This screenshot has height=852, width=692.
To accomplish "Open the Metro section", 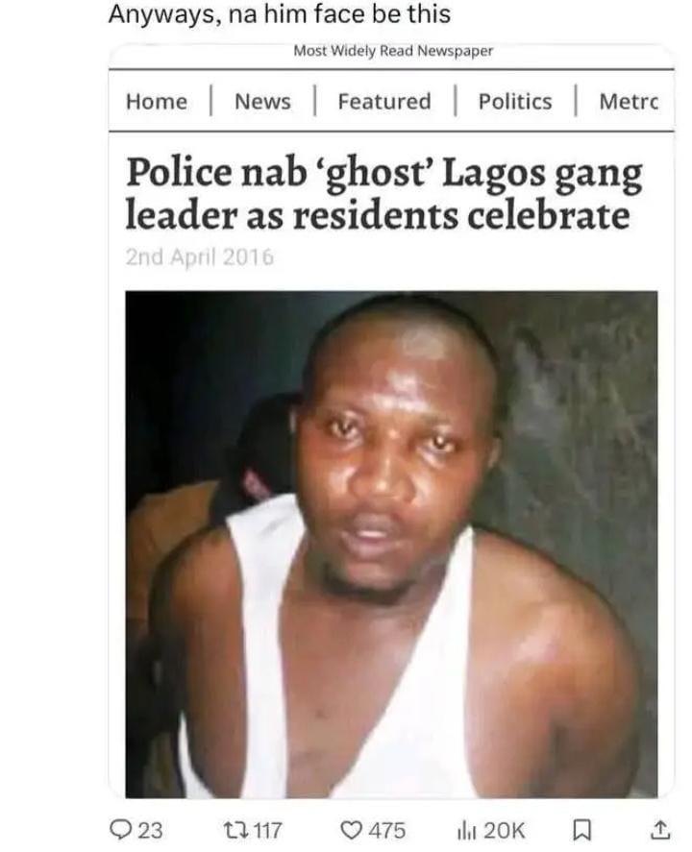I will 629,102.
